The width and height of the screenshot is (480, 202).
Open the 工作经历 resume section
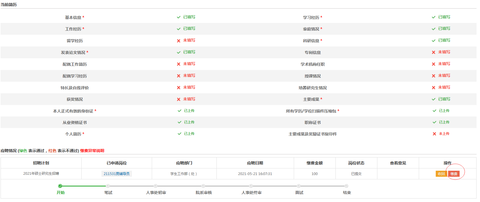click(73, 29)
